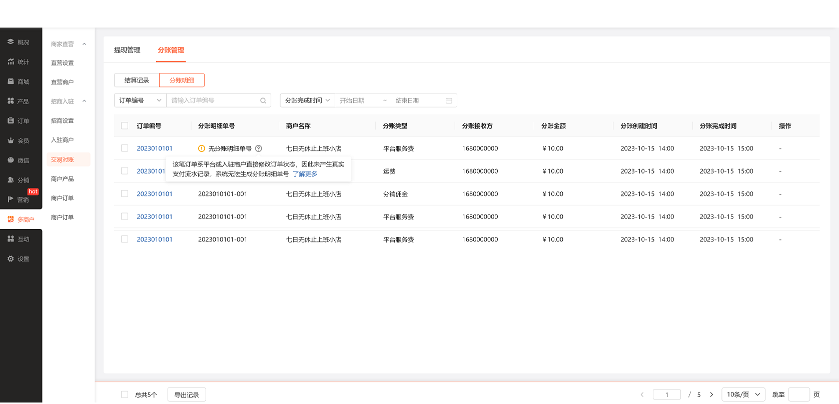
Task: Open the 分账完成时间 dropdown
Action: (307, 100)
